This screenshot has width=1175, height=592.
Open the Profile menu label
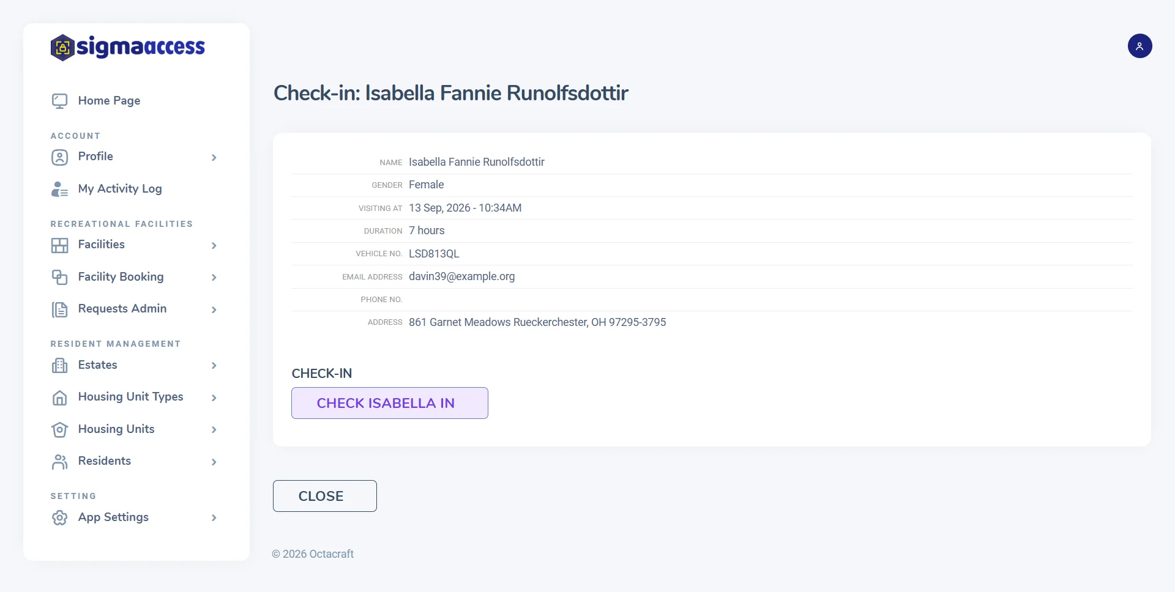pos(95,157)
